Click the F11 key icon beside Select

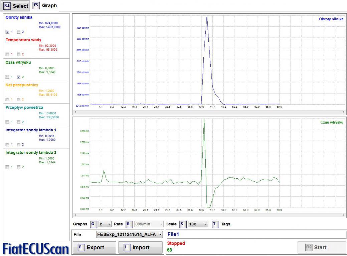7,6
